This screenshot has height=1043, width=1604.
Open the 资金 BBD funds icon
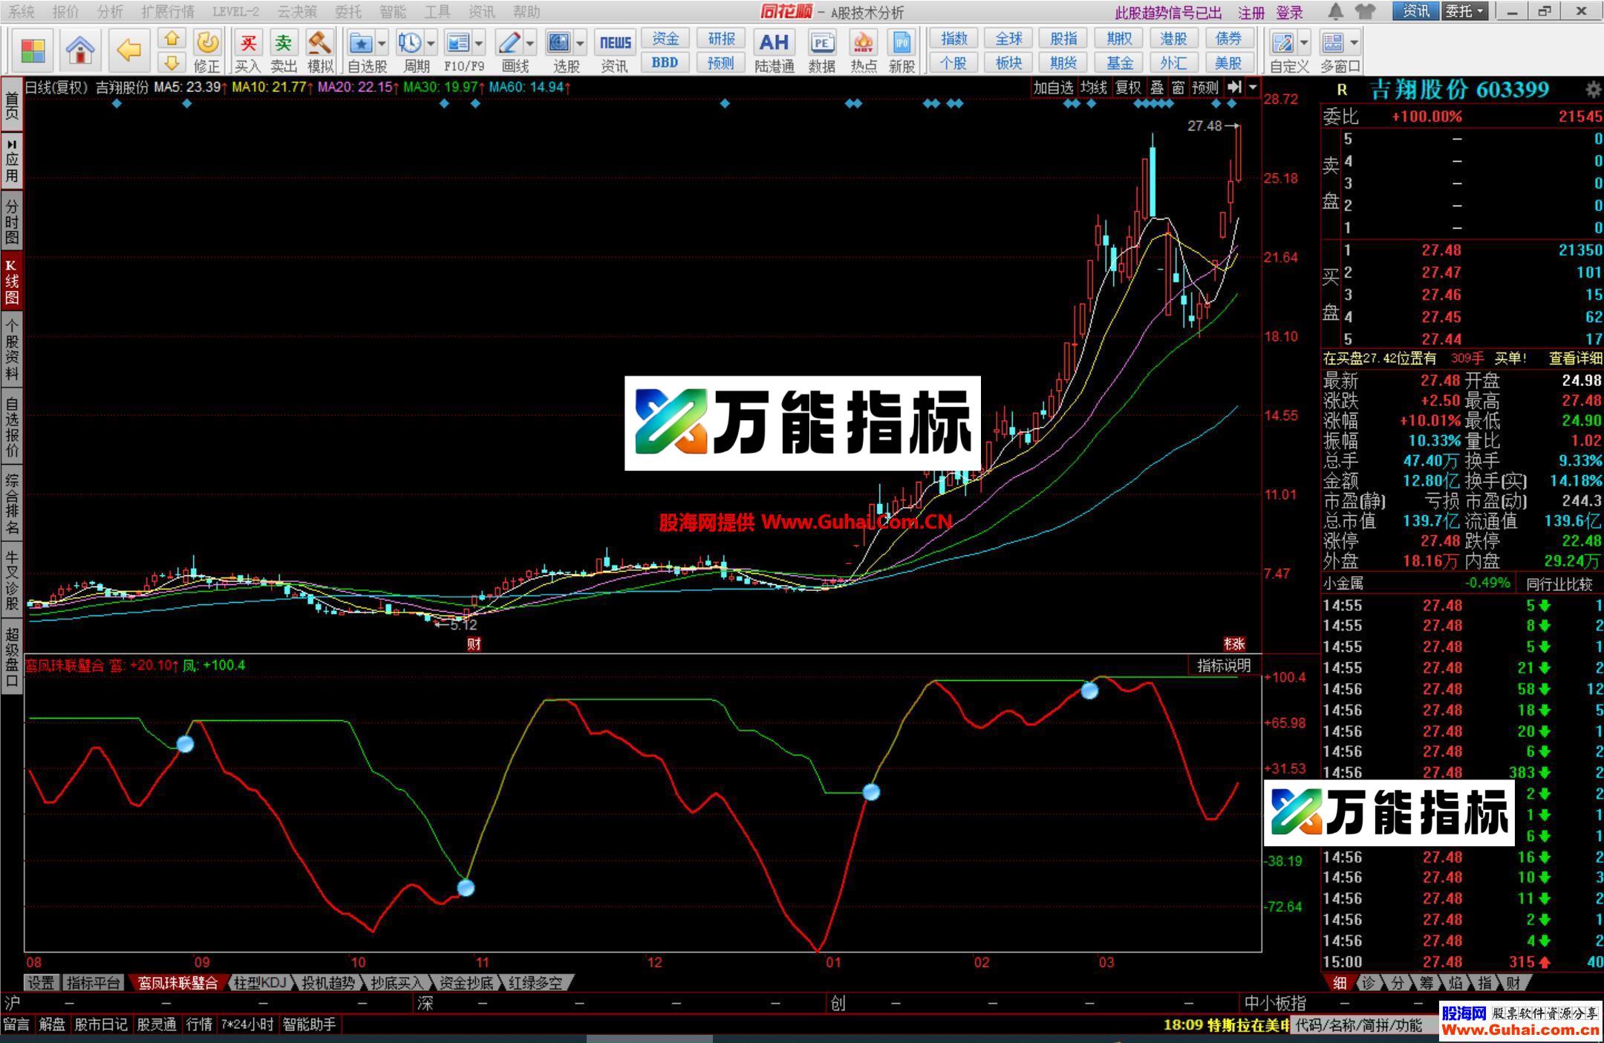click(665, 41)
